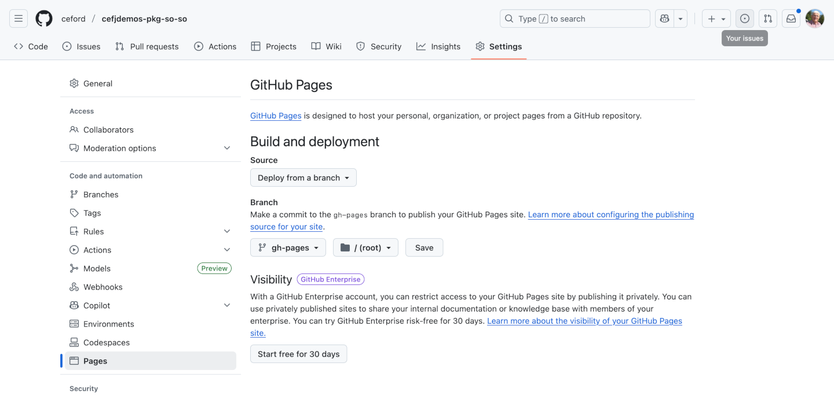Expand the sidebar Actions chevron
This screenshot has width=834, height=396.
click(227, 250)
